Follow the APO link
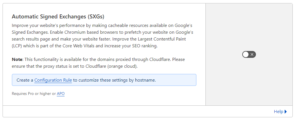295x119 pixels. pyautogui.click(x=61, y=93)
